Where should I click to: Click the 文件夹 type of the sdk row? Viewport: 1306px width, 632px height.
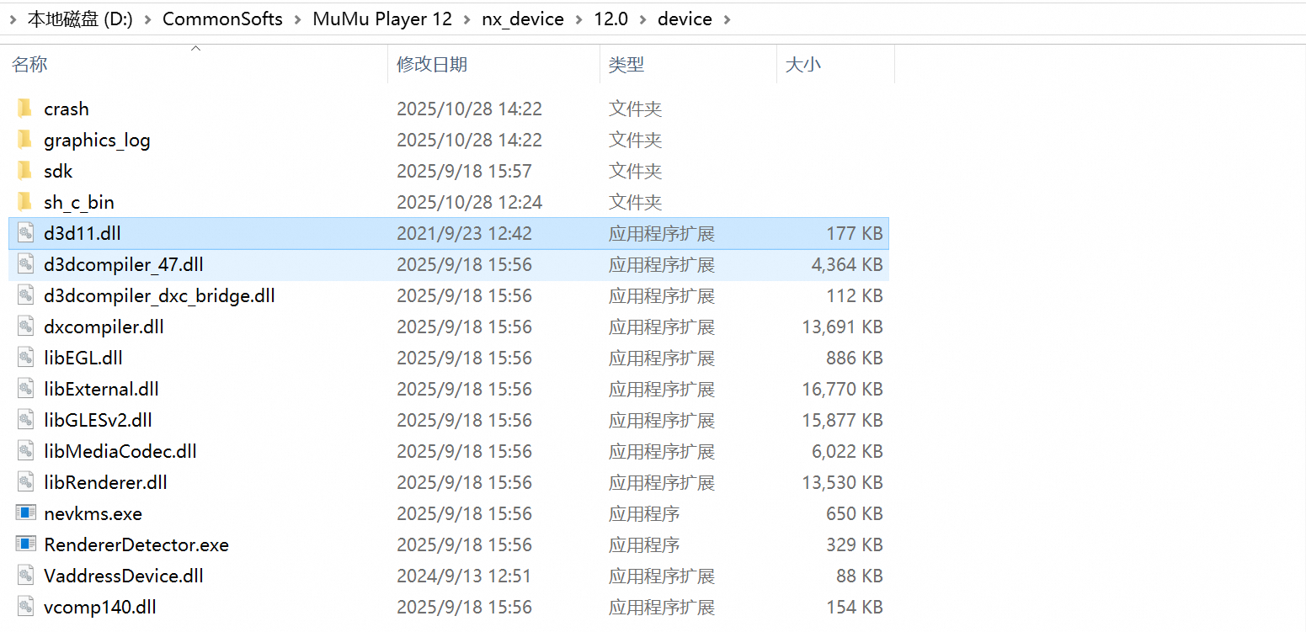pos(635,172)
